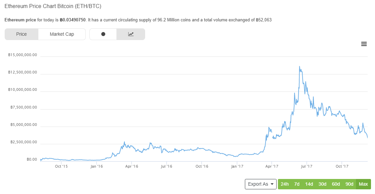Open the chart hamburger context menu
This screenshot has height=194, width=375.
[x=364, y=44]
